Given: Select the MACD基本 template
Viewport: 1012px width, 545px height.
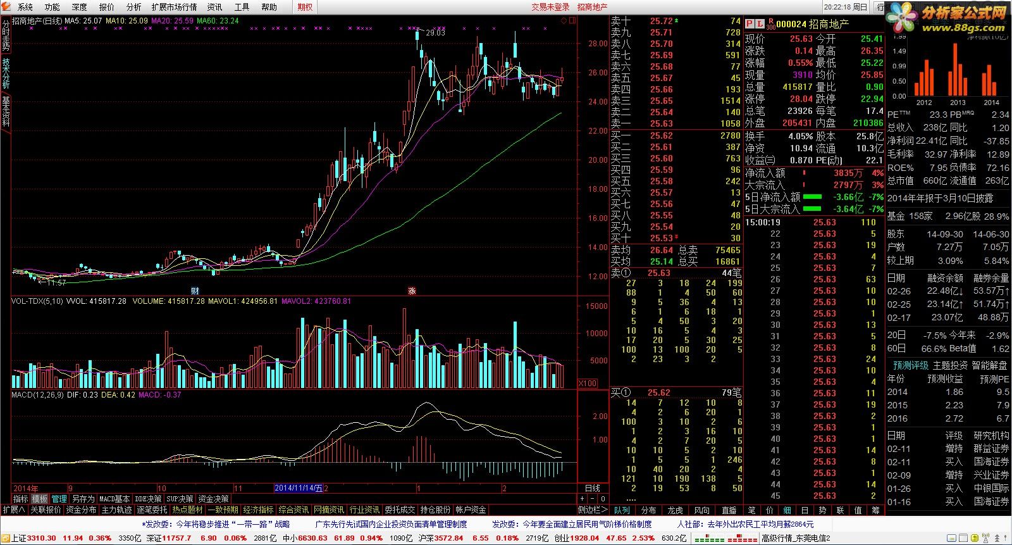Looking at the screenshot, I should coord(114,499).
